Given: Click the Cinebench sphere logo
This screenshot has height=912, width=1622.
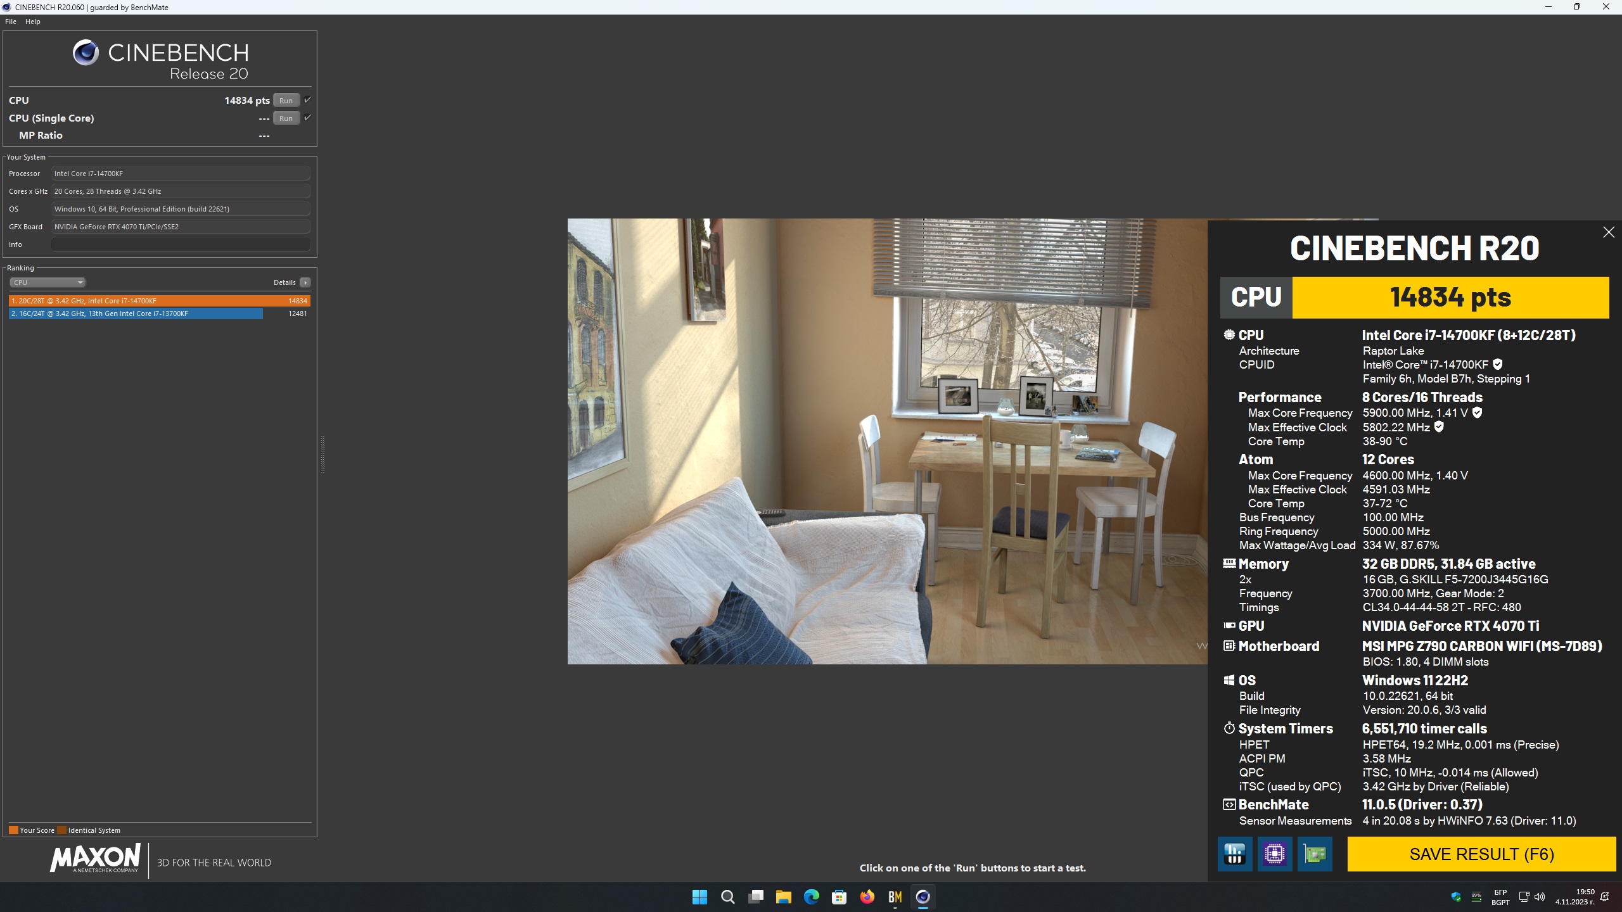Looking at the screenshot, I should pyautogui.click(x=86, y=53).
